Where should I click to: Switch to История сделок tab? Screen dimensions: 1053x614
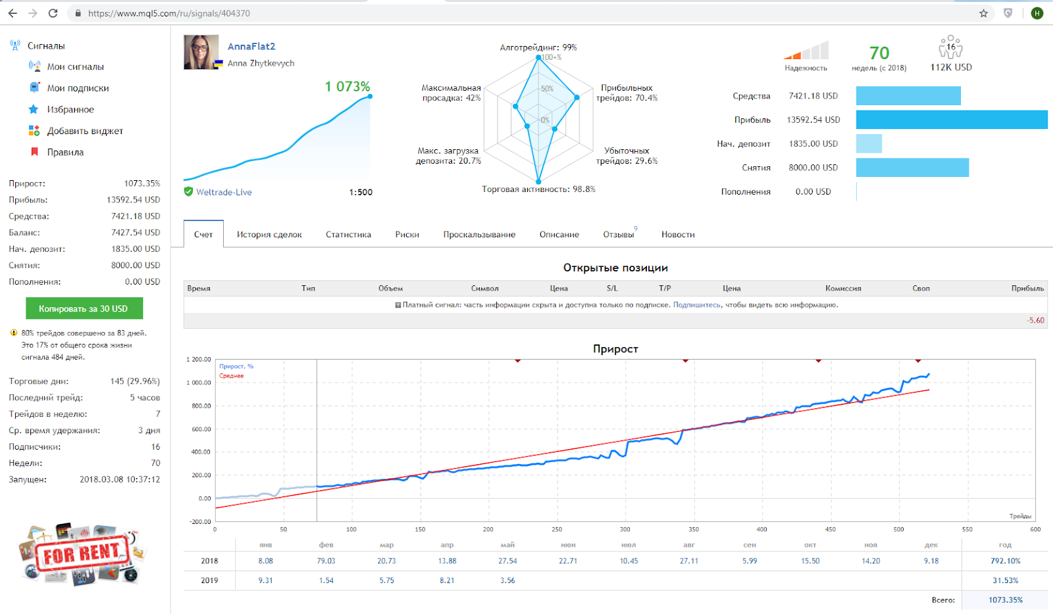click(x=269, y=235)
